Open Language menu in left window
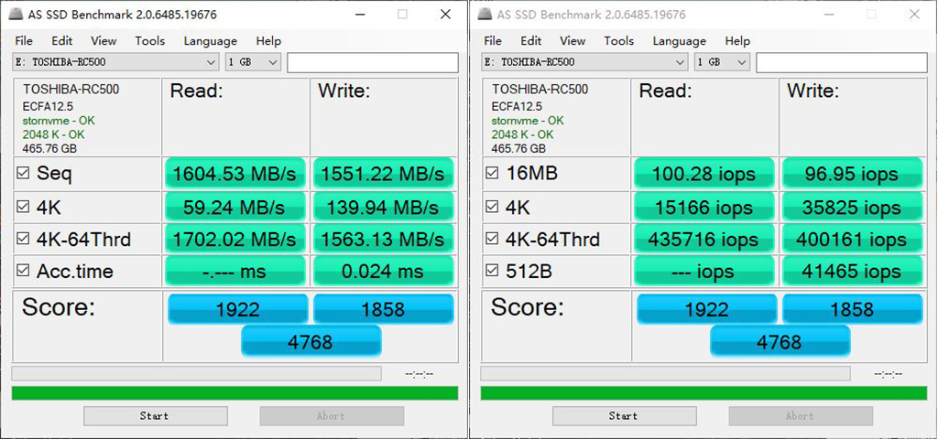This screenshot has width=938, height=439. (x=210, y=40)
